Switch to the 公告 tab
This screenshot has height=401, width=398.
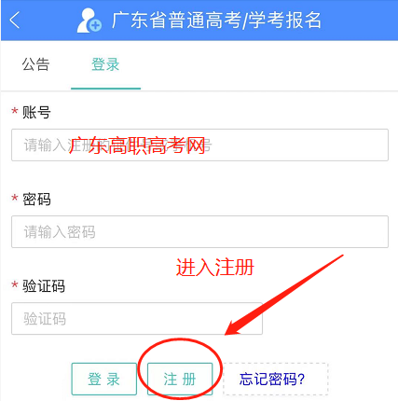35,64
